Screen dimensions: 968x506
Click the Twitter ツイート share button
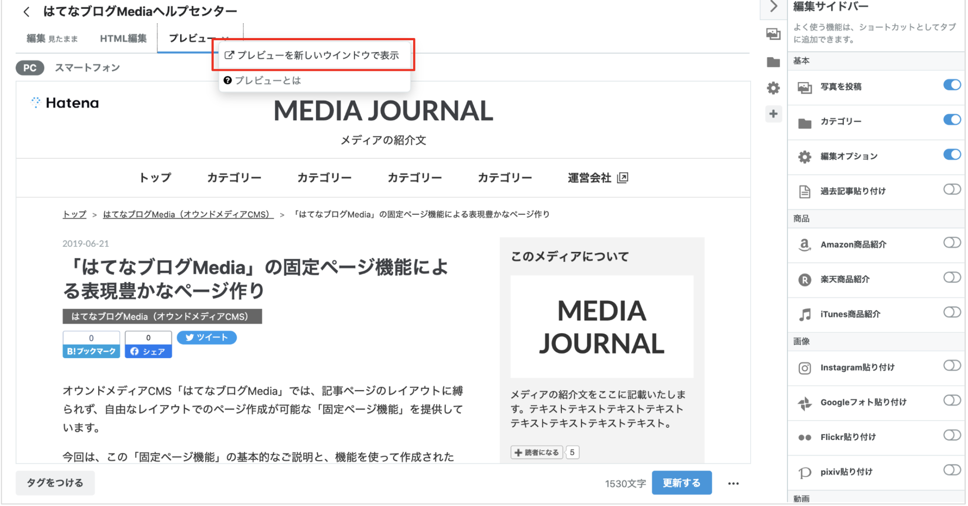pyautogui.click(x=206, y=337)
